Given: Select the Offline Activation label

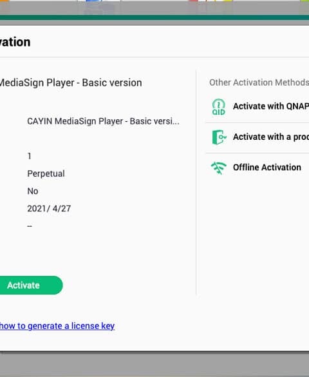Looking at the screenshot, I should click(267, 168).
